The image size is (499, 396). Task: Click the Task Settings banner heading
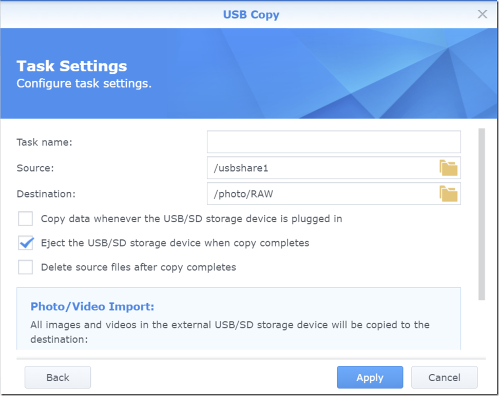[x=71, y=66]
